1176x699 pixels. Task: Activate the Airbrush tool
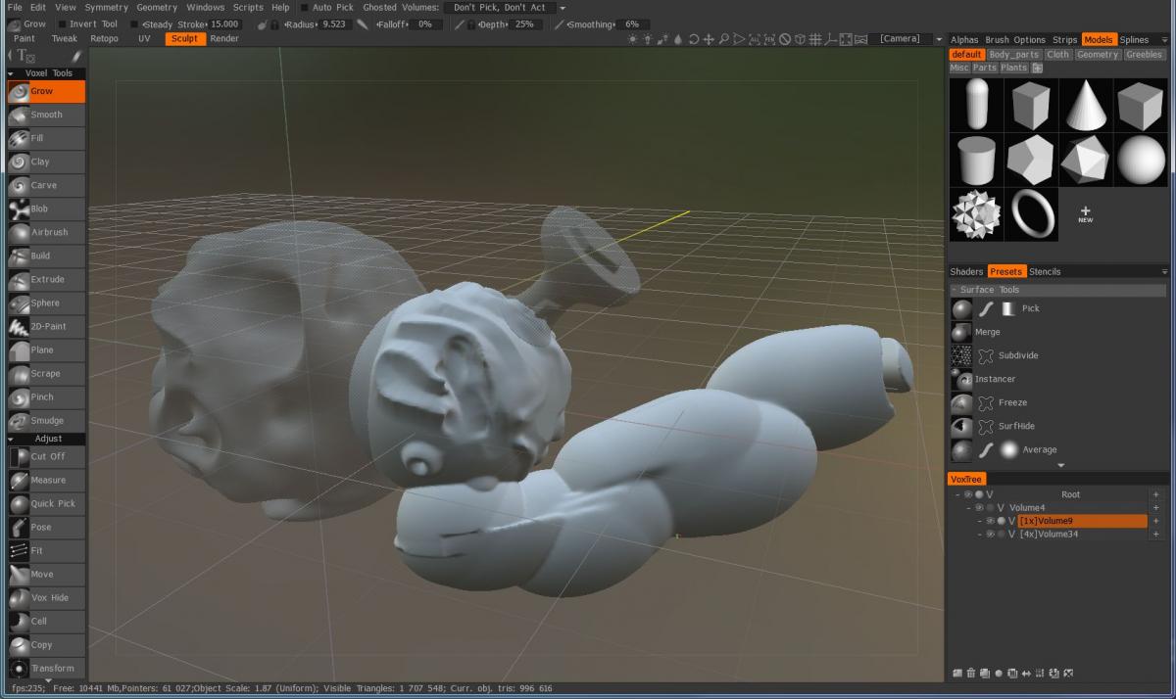click(48, 232)
